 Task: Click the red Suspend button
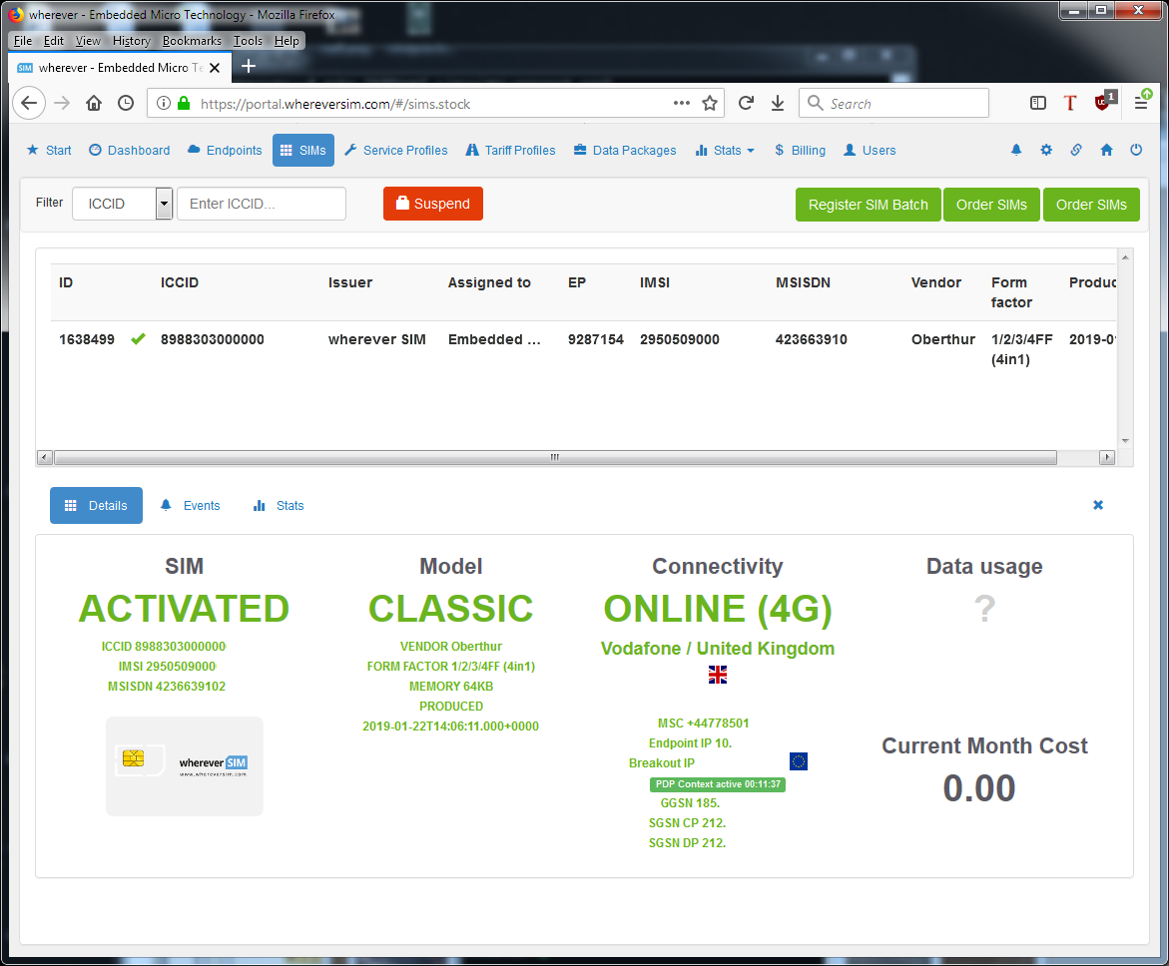pos(433,204)
